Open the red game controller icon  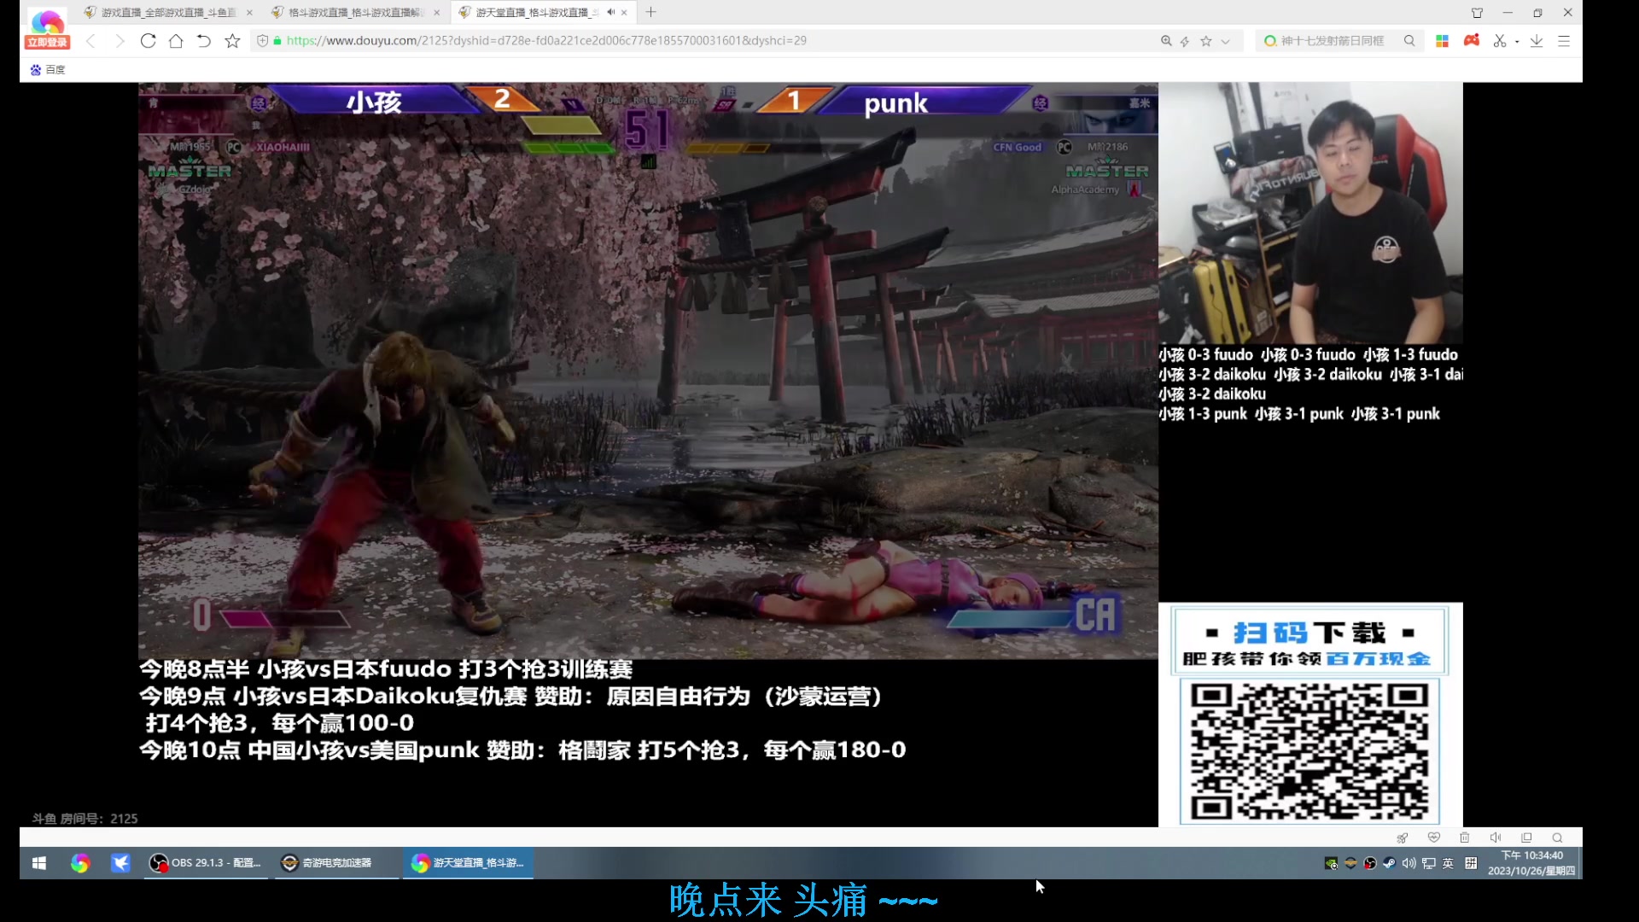click(x=1472, y=40)
